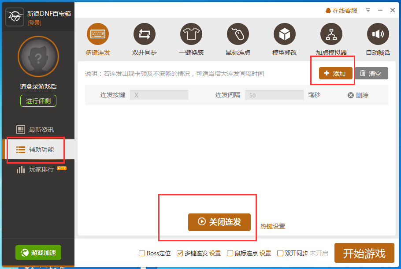Click the HOT badge
This screenshot has width=401, height=269.
[62, 168]
